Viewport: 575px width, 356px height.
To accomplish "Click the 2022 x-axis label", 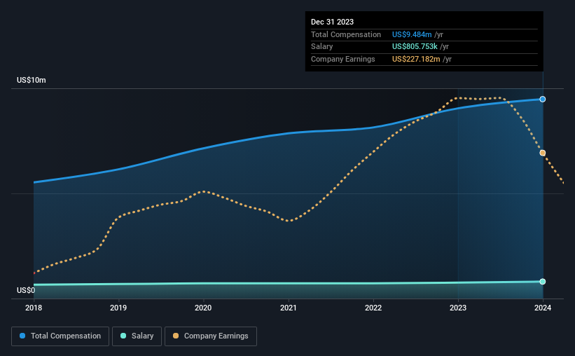I will 373,308.
